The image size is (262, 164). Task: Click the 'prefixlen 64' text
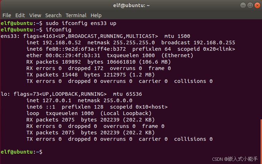tap(152, 49)
